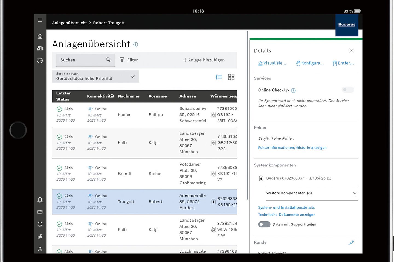Click the Buderus logo
Screen dimensions: 394x262
click(x=347, y=25)
